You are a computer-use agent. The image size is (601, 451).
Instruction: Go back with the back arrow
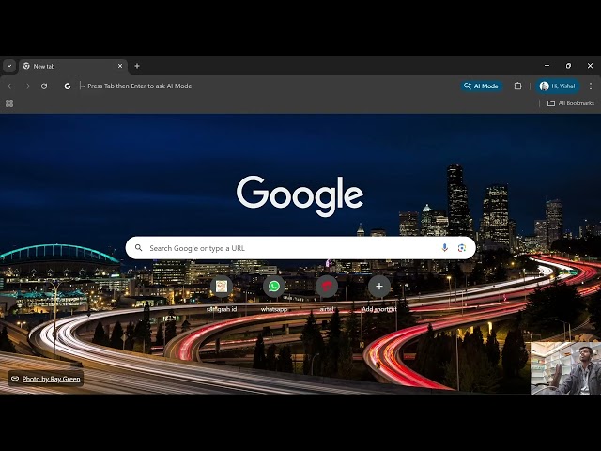point(10,86)
